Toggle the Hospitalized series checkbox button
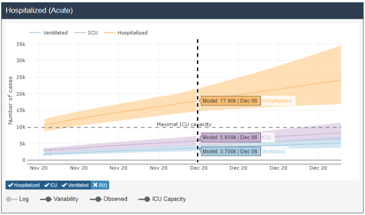 [x=24, y=185]
